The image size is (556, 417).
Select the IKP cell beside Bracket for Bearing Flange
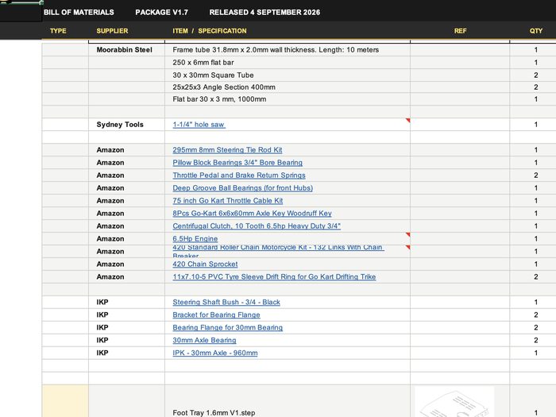coord(126,315)
